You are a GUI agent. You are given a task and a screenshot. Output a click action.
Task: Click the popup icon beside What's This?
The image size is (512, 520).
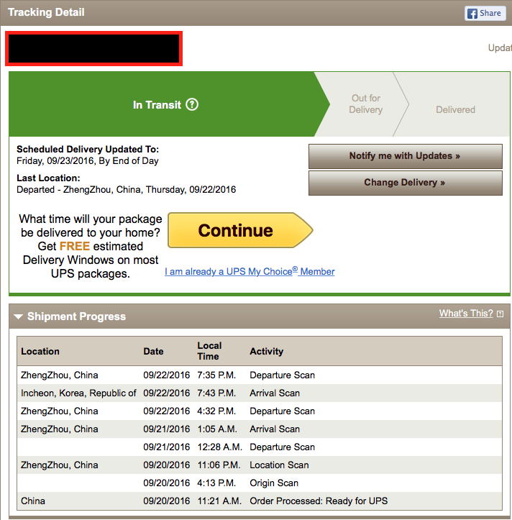tap(500, 314)
